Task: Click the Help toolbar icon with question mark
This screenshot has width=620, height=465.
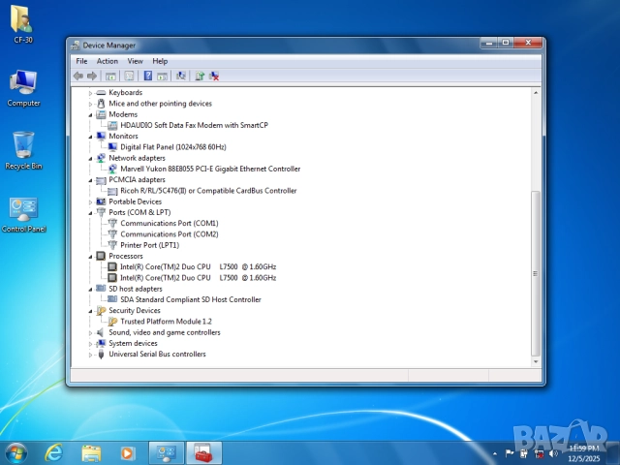Action: (x=148, y=76)
